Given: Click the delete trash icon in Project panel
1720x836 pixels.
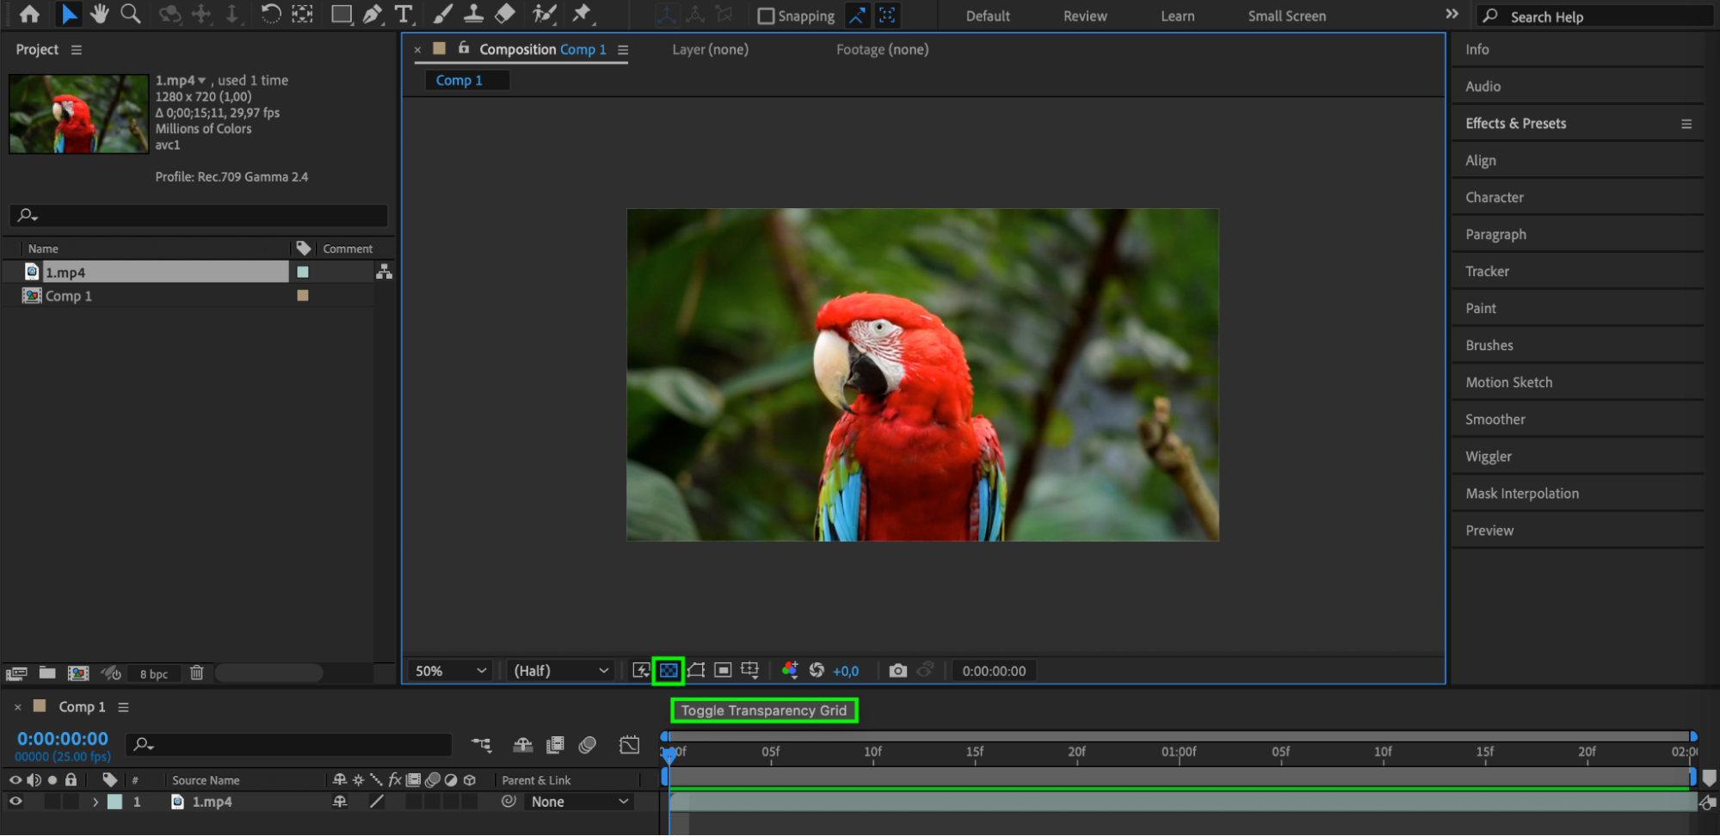Looking at the screenshot, I should tap(196, 673).
